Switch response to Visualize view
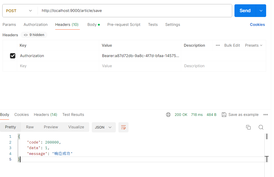This screenshot has height=177, width=274. 76,127
